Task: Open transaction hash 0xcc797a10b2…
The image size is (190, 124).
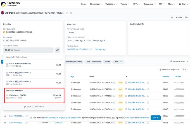Action: point(16,116)
